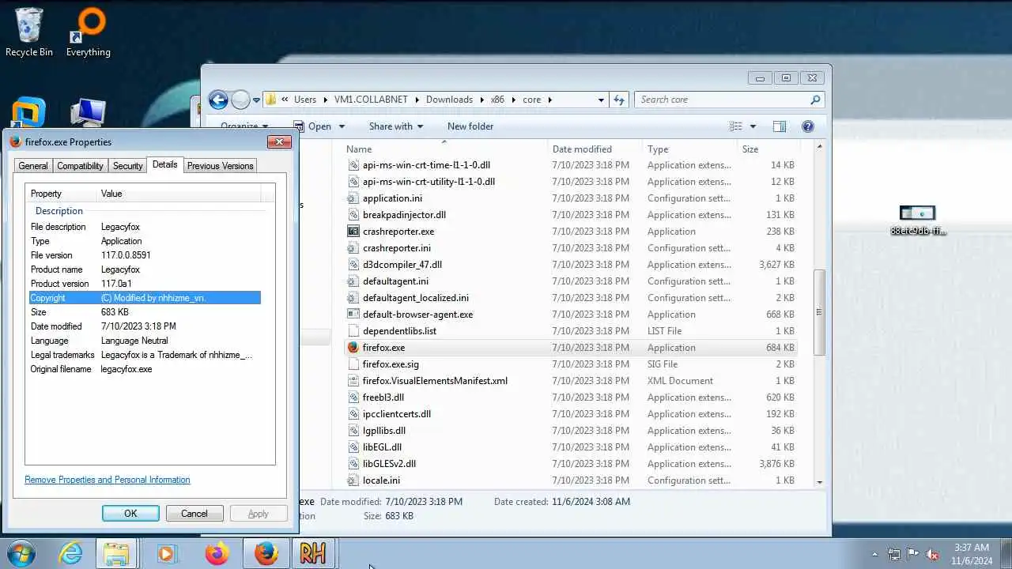Click the Explorer Forward navigation button
1012x569 pixels.
[240, 100]
